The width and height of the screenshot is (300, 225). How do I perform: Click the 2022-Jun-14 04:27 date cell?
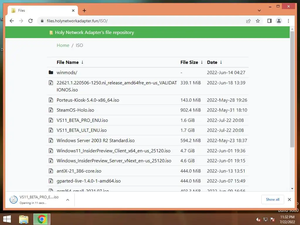[x=226, y=73]
